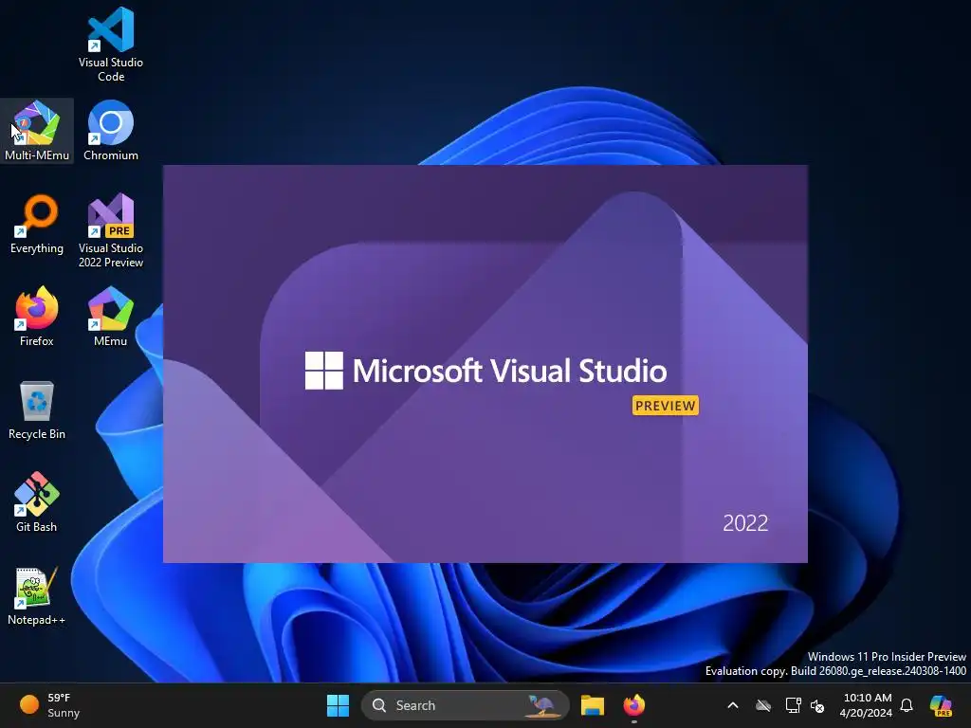Screen dimensions: 971x728
Task: Click the cloud sync tray icon
Action: (763, 705)
